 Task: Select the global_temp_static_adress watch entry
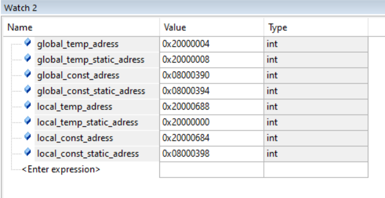90,60
